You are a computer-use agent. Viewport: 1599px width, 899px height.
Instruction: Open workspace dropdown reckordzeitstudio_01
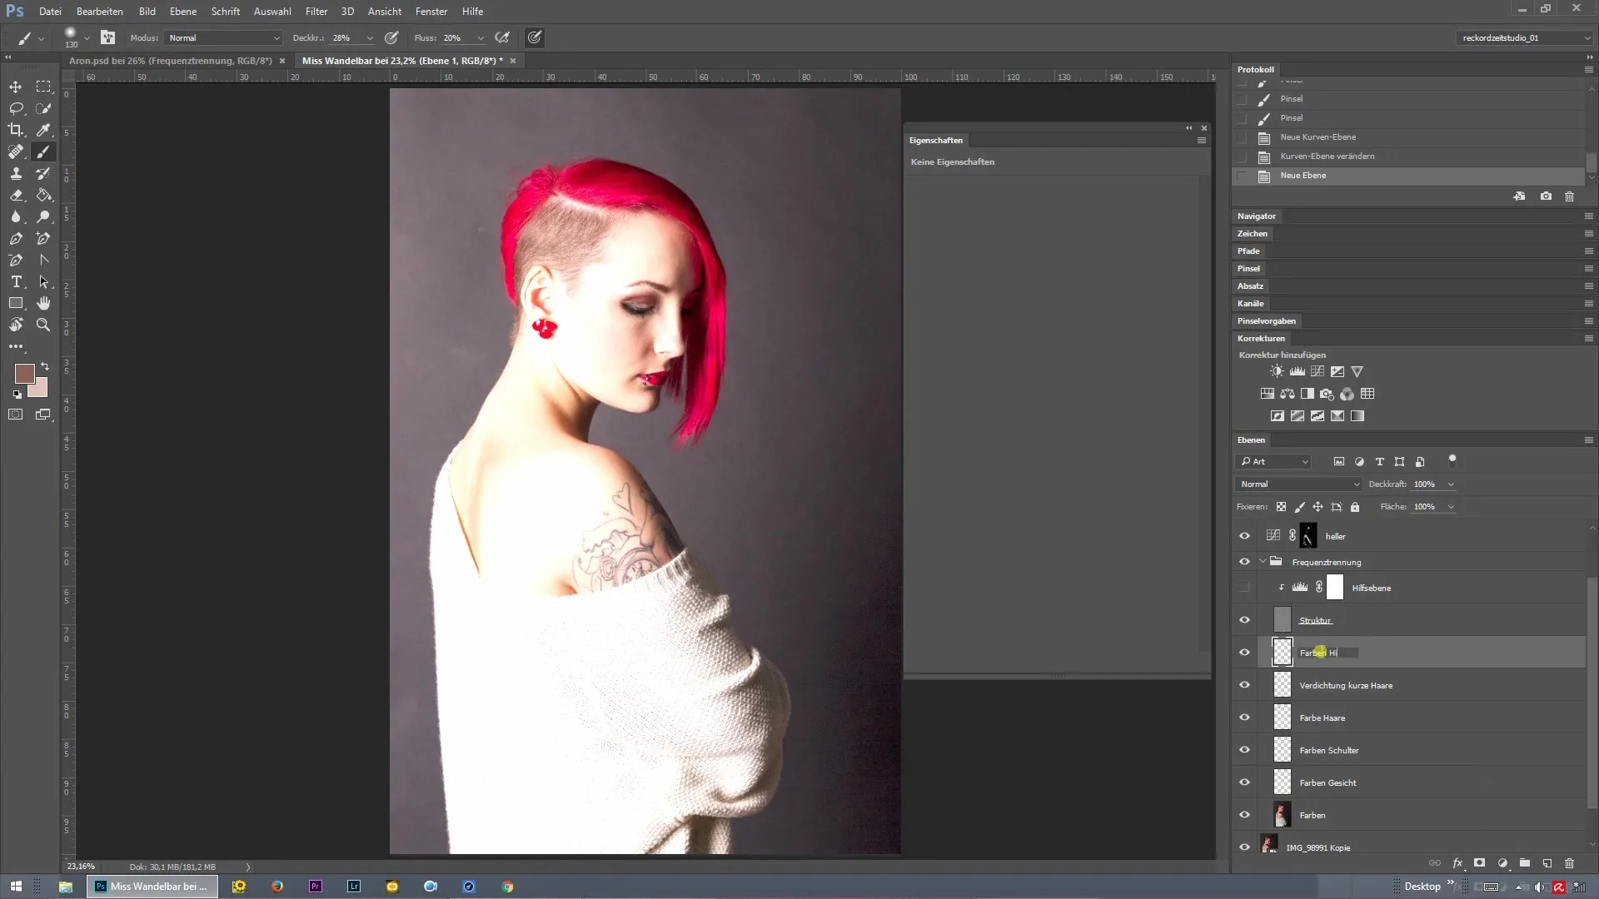pyautogui.click(x=1525, y=37)
